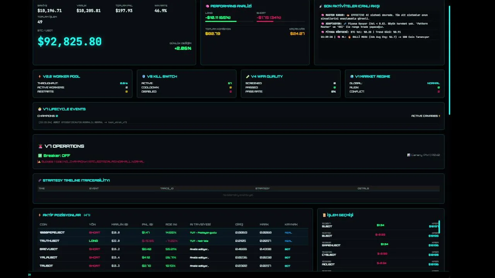Click the fire icon before RALLİ MODU
The image size is (495, 278).
click(x=349, y=37)
